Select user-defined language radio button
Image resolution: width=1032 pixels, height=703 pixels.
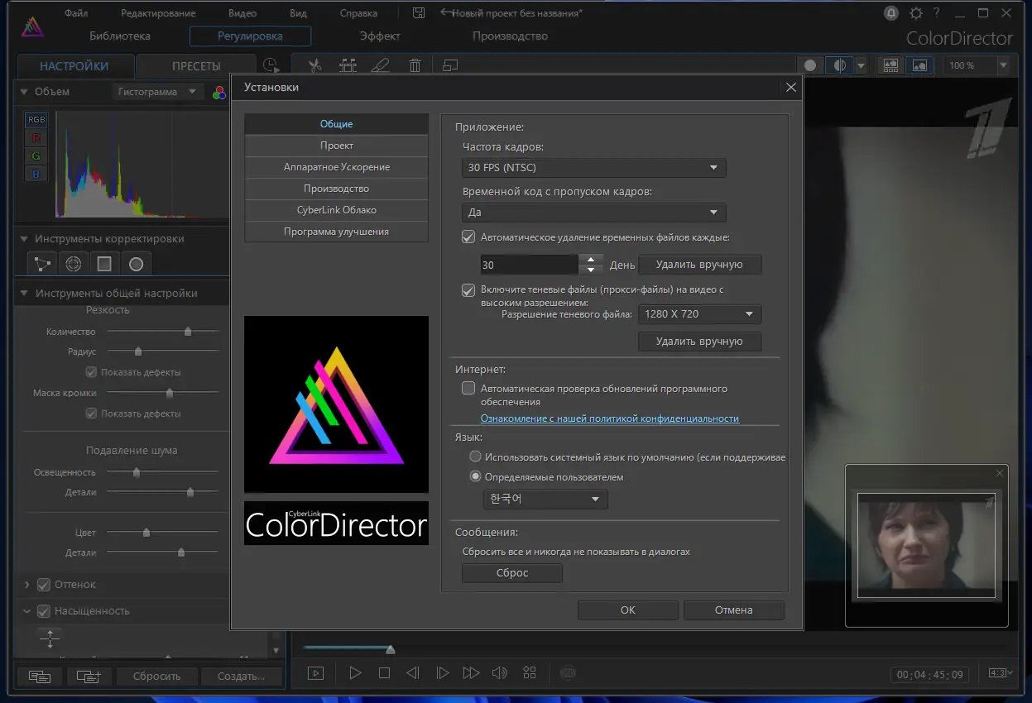pos(475,477)
